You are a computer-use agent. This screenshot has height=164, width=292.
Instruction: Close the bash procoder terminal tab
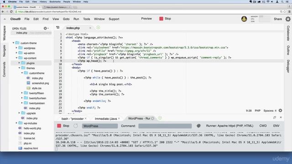tap(85, 118)
